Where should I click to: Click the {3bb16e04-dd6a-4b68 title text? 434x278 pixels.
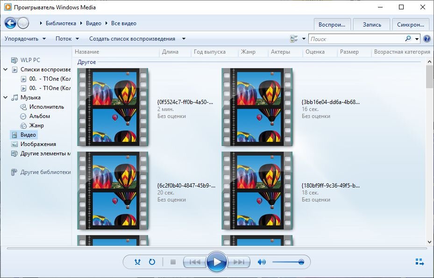tap(331, 102)
